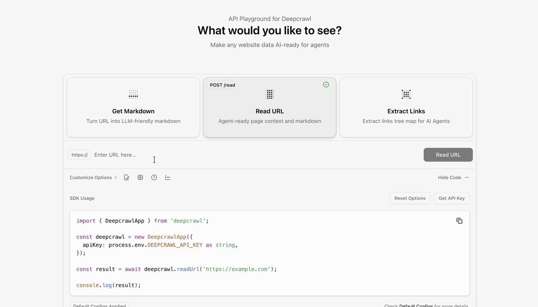The width and height of the screenshot is (538, 307).
Task: Collapse code with Hide Code toggle
Action: (453, 177)
